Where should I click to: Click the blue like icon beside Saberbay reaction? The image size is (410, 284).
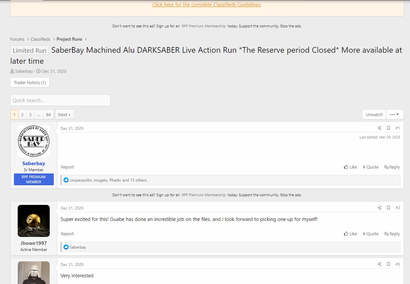coord(66,247)
